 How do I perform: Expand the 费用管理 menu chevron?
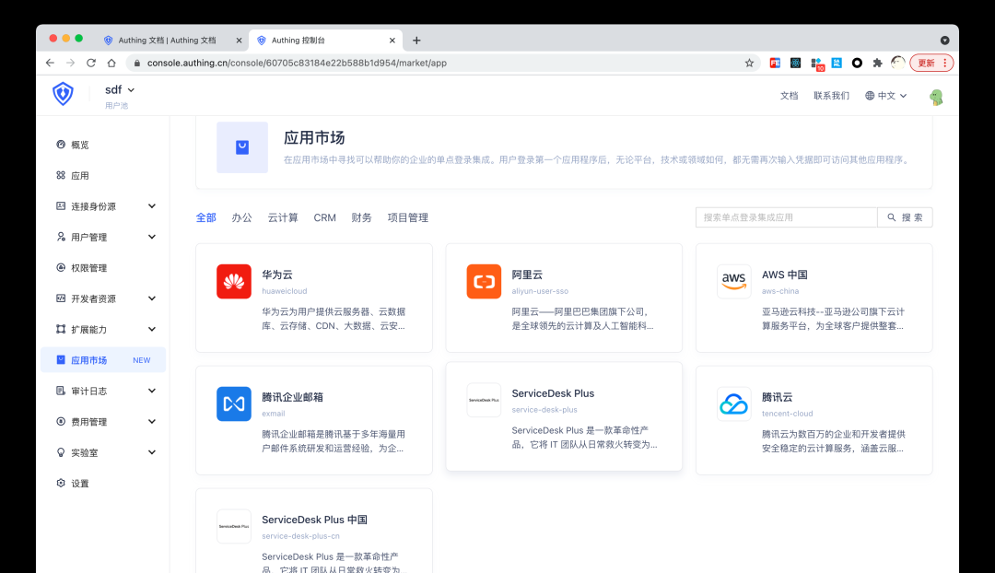tap(152, 421)
